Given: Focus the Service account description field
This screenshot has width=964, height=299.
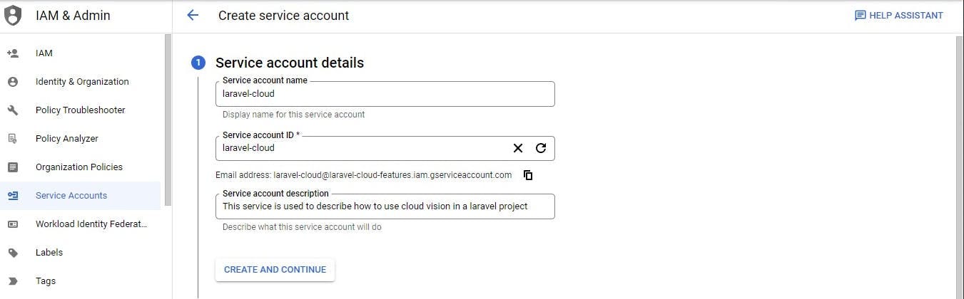Looking at the screenshot, I should pyautogui.click(x=385, y=206).
